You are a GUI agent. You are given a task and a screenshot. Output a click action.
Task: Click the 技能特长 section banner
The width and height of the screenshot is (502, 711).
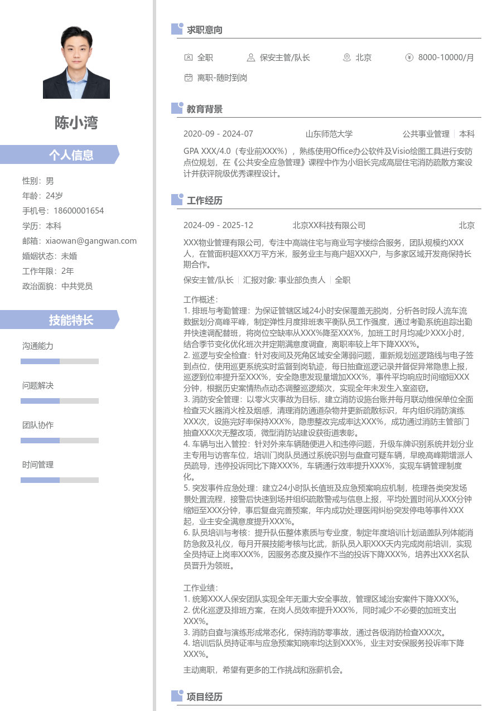tap(60, 320)
